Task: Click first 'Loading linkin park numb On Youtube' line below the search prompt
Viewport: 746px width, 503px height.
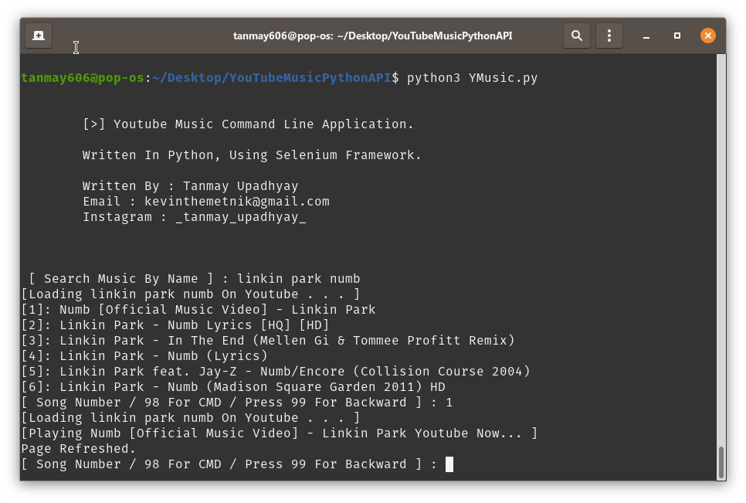Action: point(190,294)
